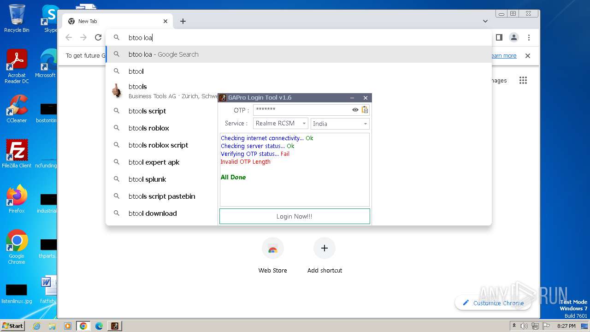Select 'btools script' suggestion
Viewport: 590px width, 332px height.
tap(161, 111)
